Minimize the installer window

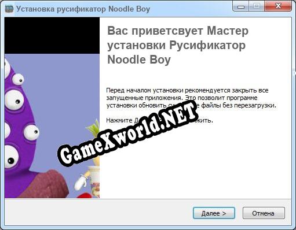[x=241, y=6]
